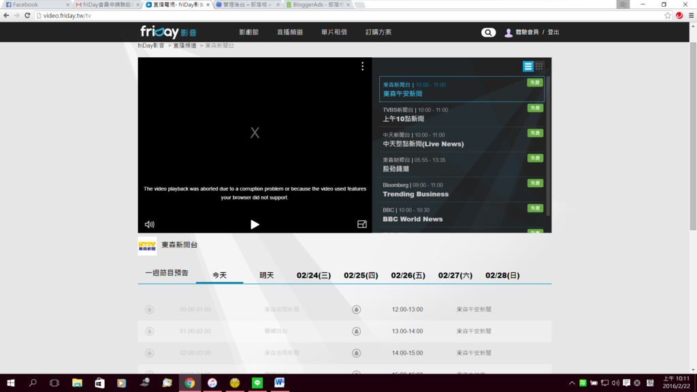Image resolution: width=697 pixels, height=392 pixels.
Task: Click the X error icon in the video
Action: (x=255, y=133)
